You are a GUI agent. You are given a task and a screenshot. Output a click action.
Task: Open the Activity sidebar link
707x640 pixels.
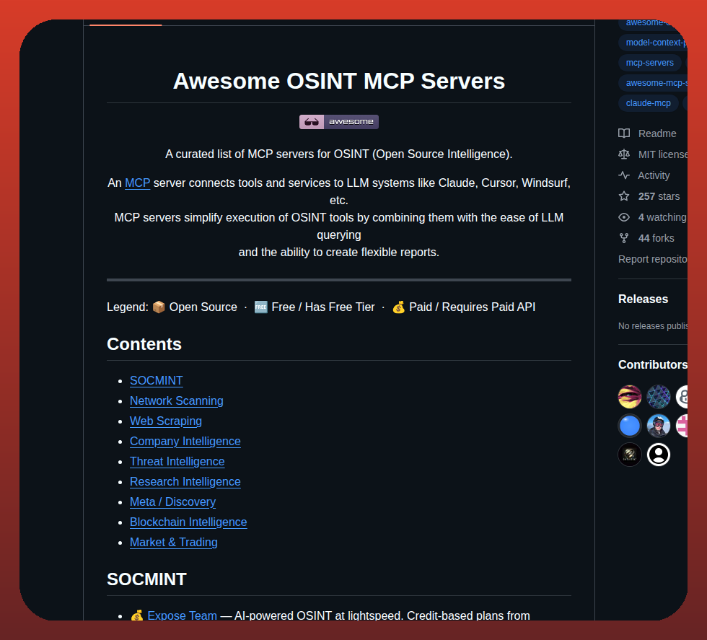tap(654, 175)
